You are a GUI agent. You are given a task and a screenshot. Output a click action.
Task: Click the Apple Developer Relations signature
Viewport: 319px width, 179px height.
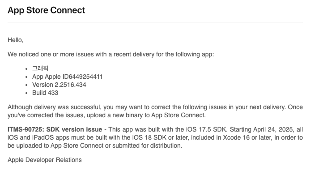[45, 160]
